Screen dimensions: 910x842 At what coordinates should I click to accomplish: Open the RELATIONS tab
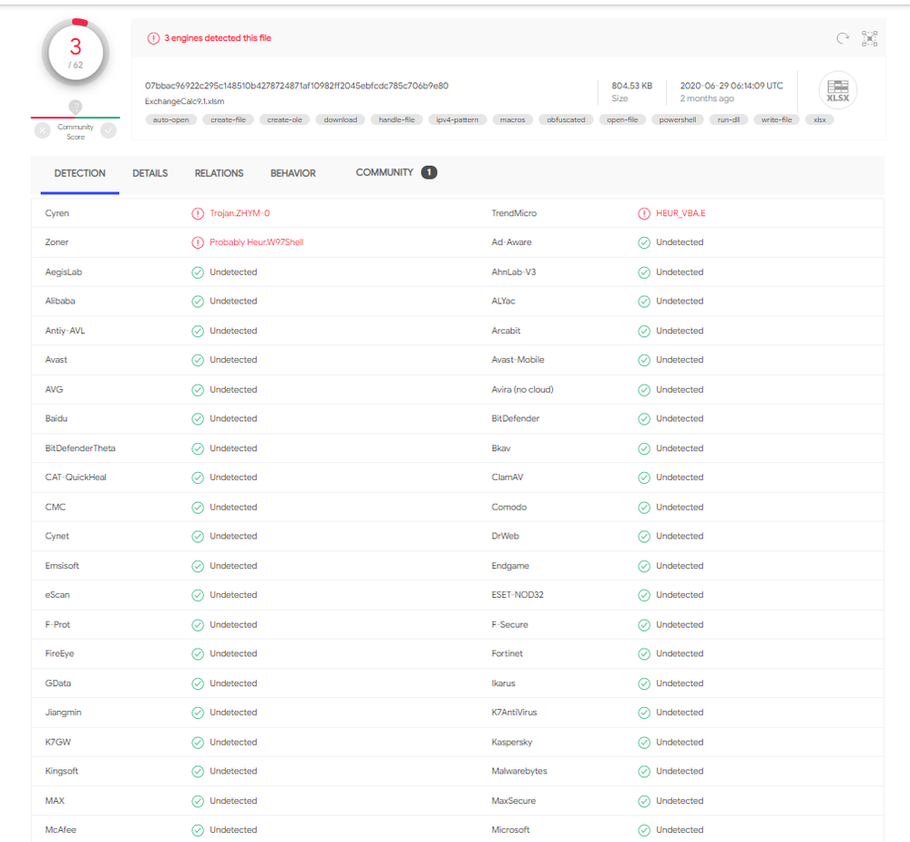coord(219,173)
